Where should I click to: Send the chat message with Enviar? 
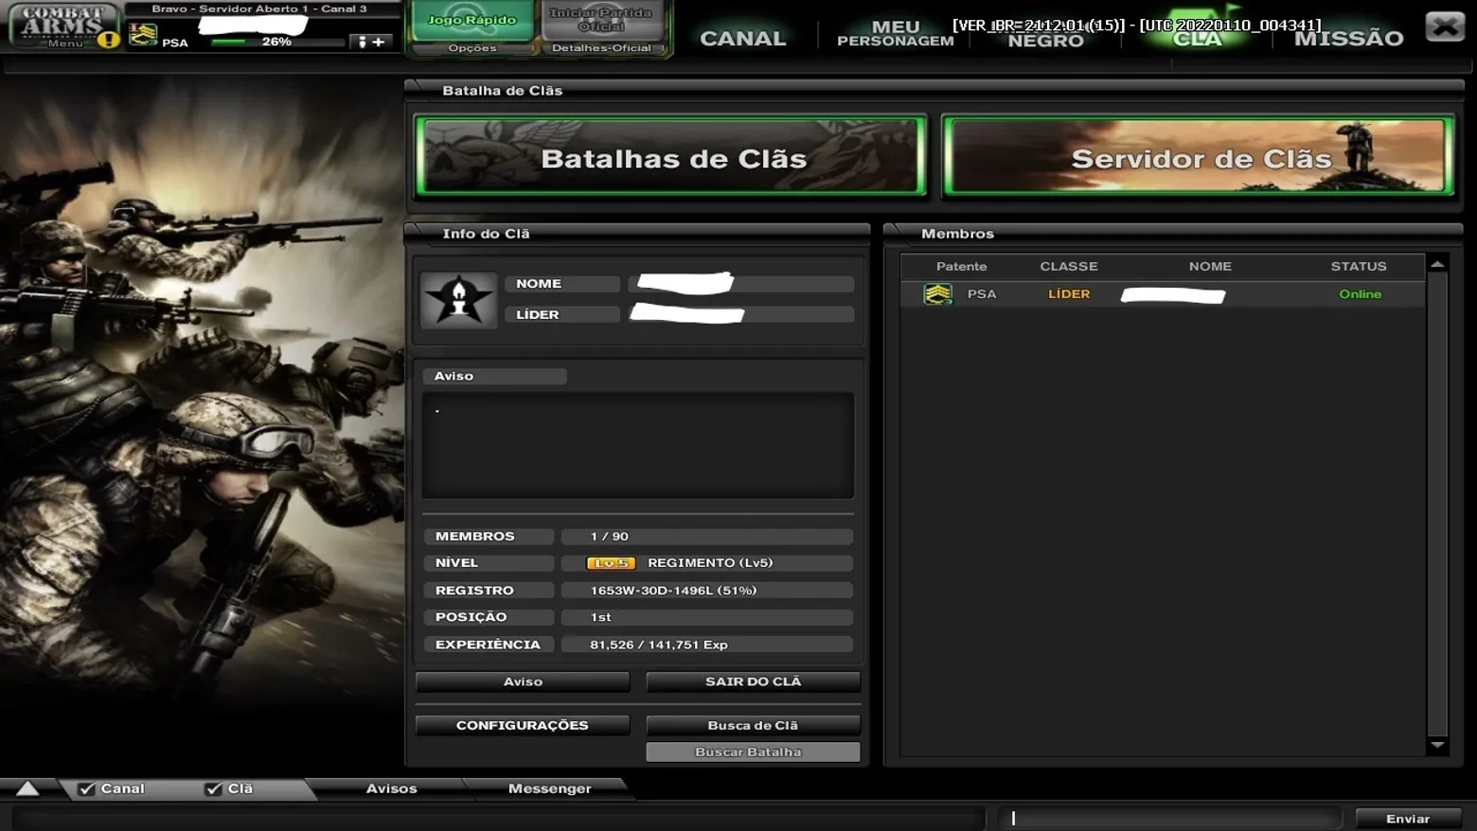(1408, 819)
